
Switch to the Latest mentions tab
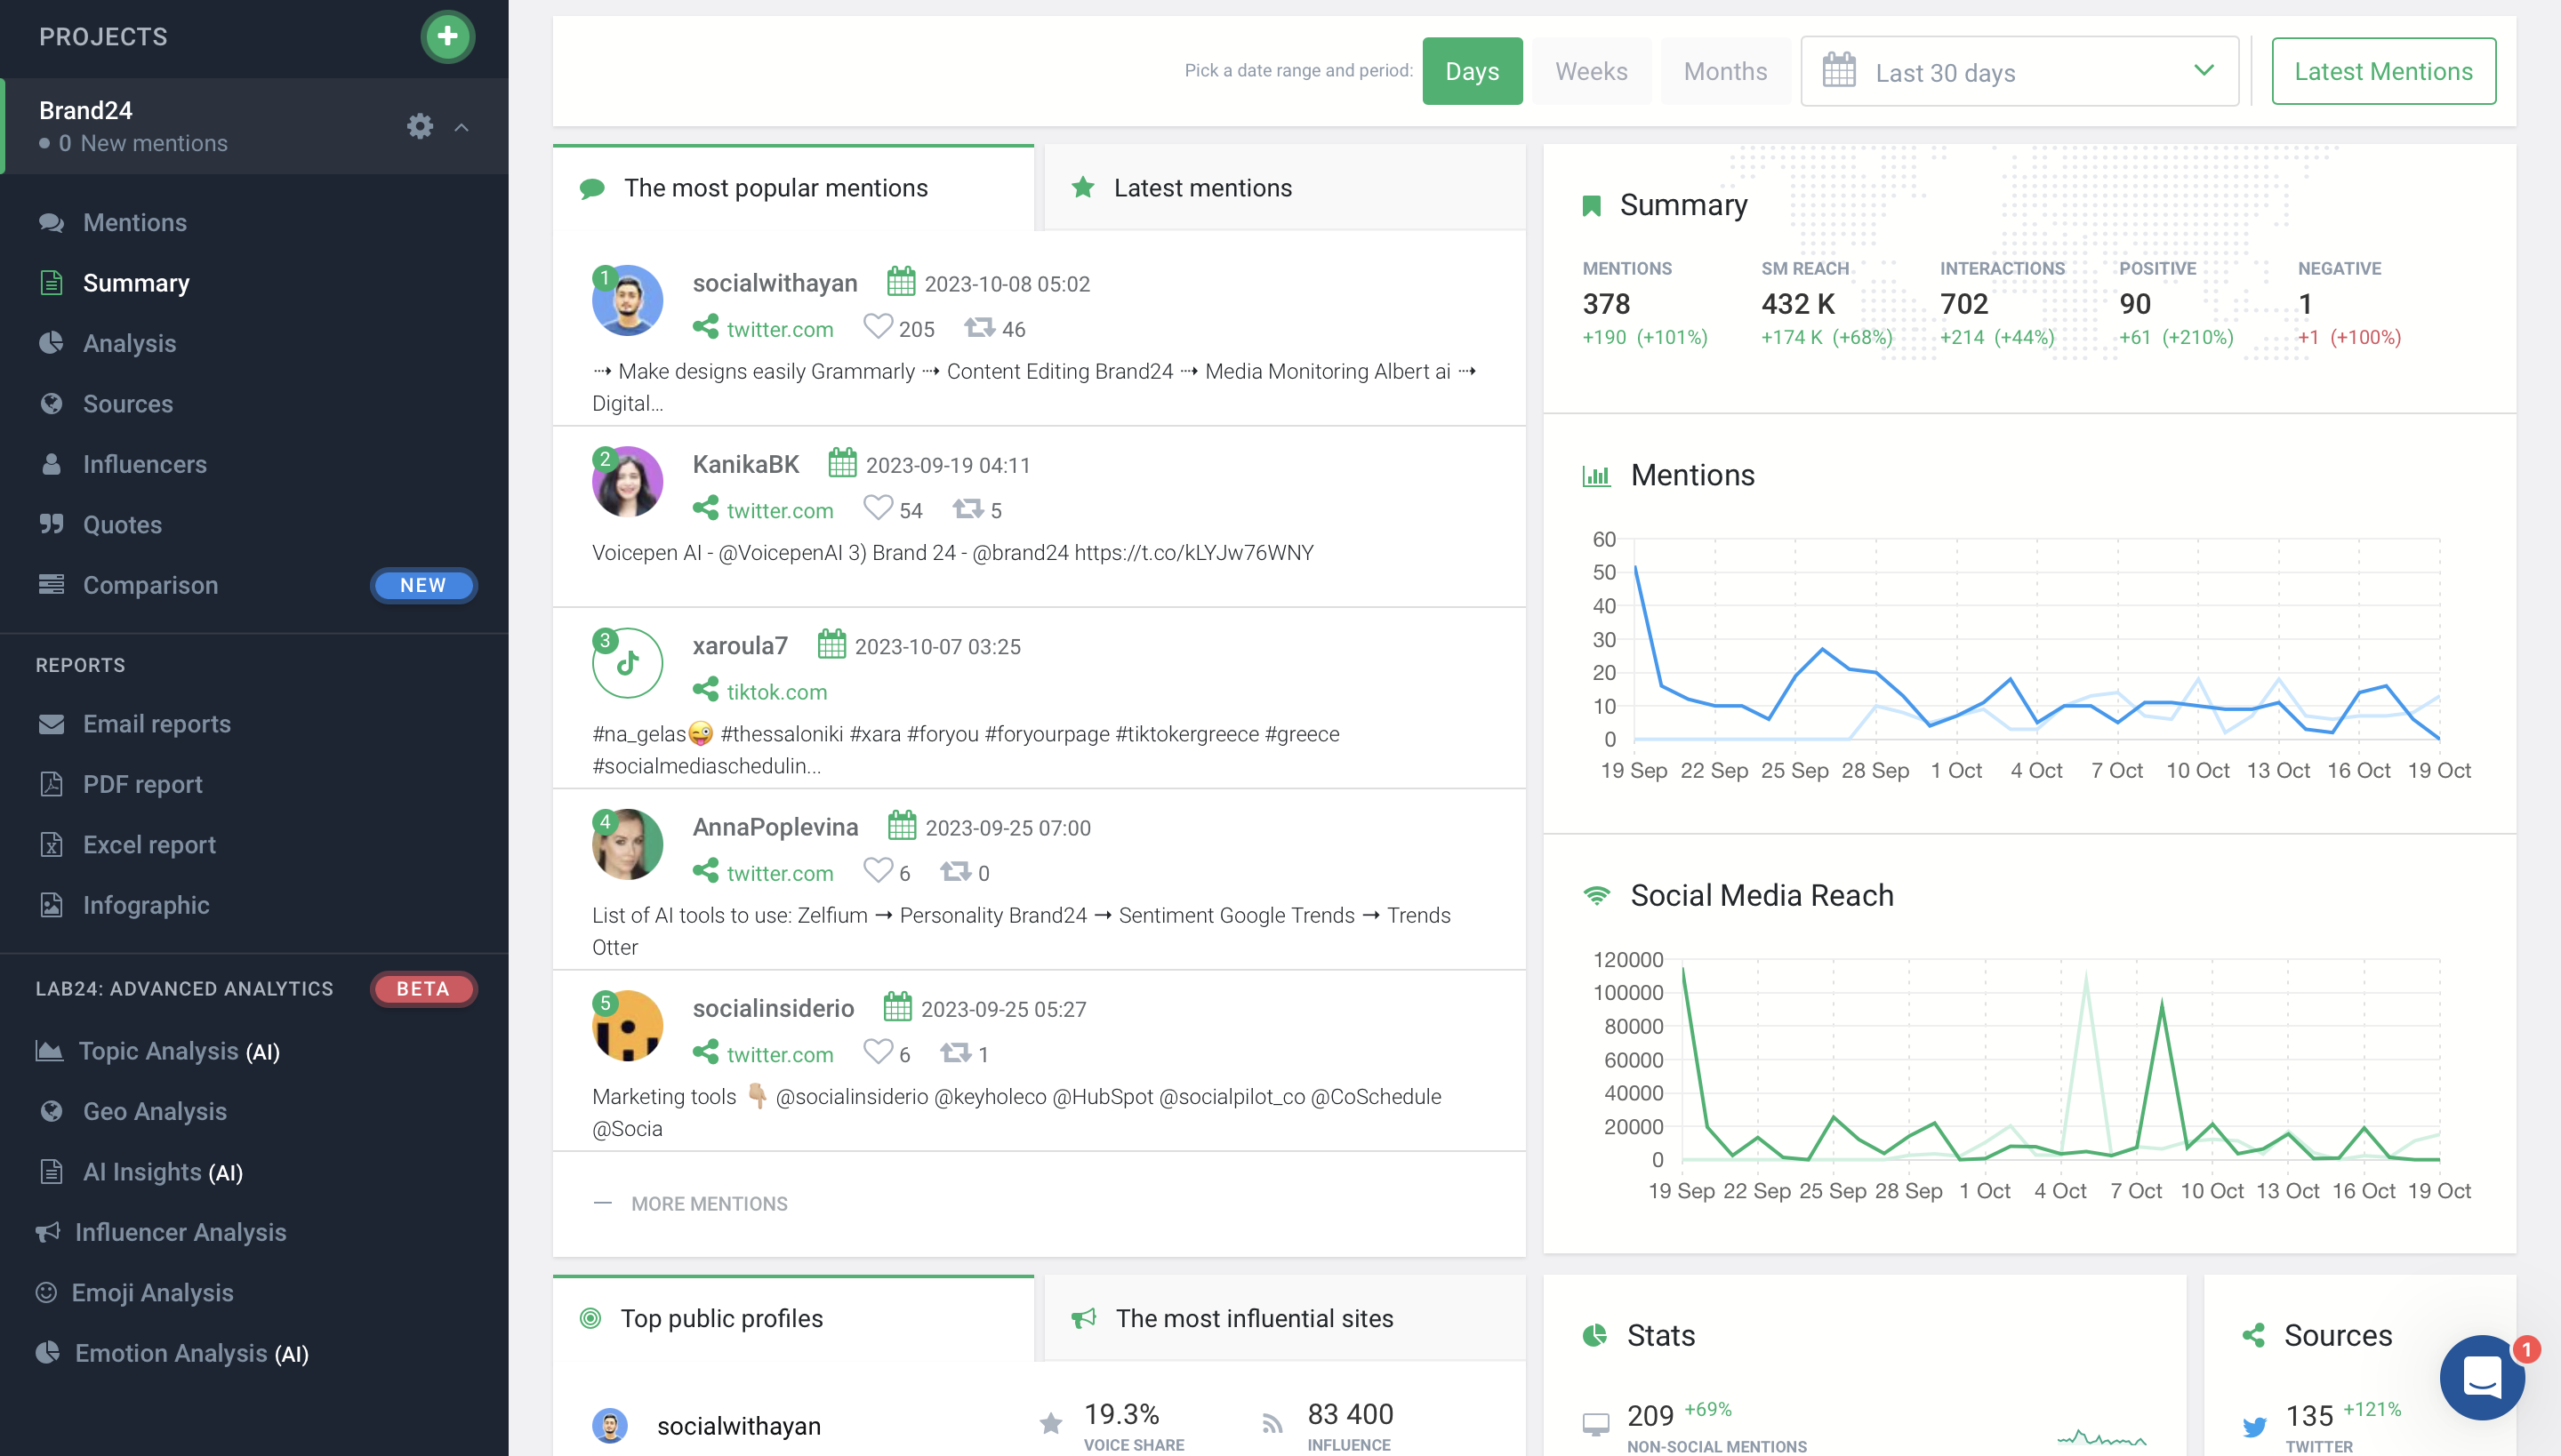1201,187
